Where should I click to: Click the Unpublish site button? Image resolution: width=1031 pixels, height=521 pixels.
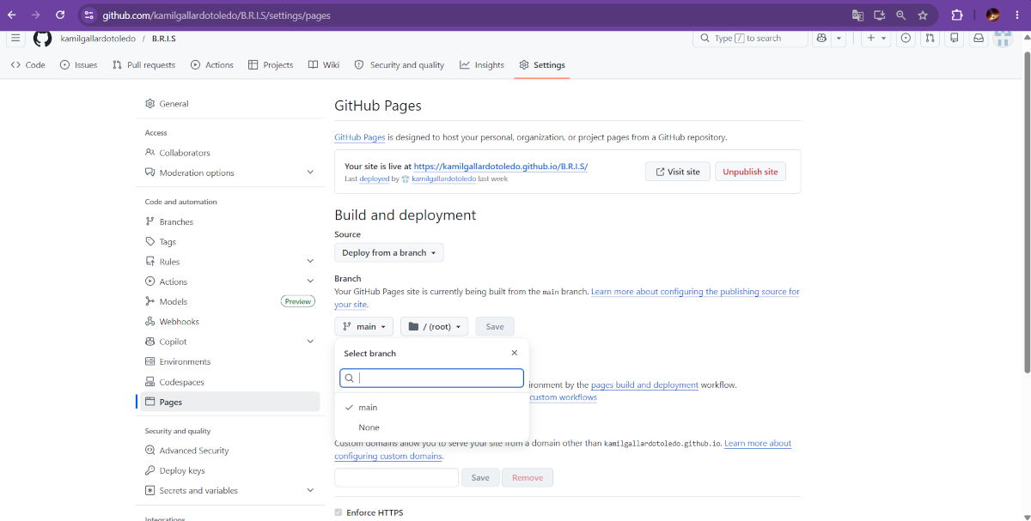click(750, 172)
